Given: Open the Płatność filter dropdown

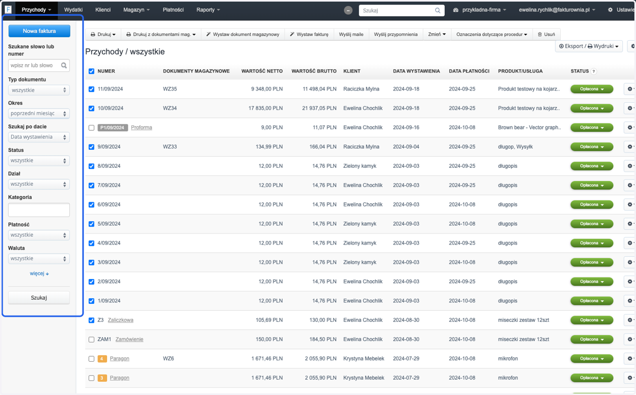Looking at the screenshot, I should tap(39, 235).
